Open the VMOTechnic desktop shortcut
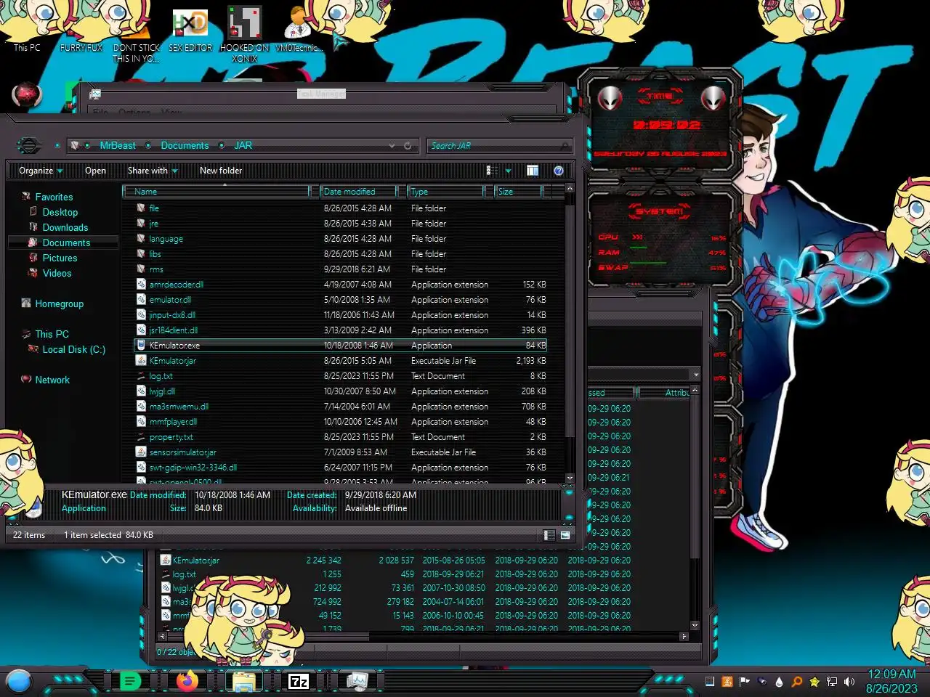 click(298, 29)
